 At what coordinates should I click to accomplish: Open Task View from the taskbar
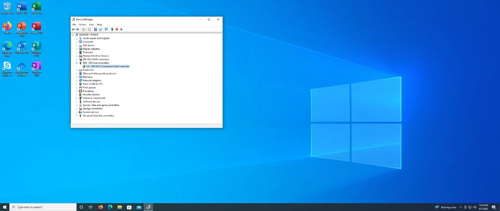pyautogui.click(x=91, y=207)
